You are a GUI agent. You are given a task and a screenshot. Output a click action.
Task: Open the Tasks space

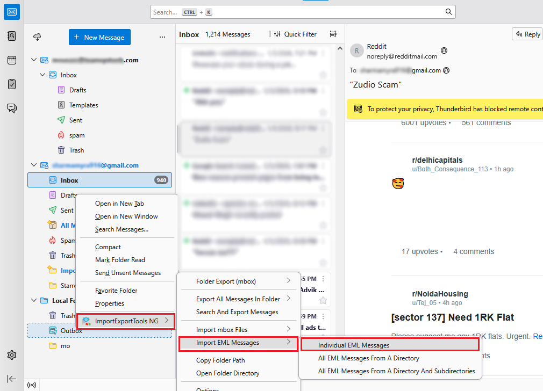pos(11,84)
